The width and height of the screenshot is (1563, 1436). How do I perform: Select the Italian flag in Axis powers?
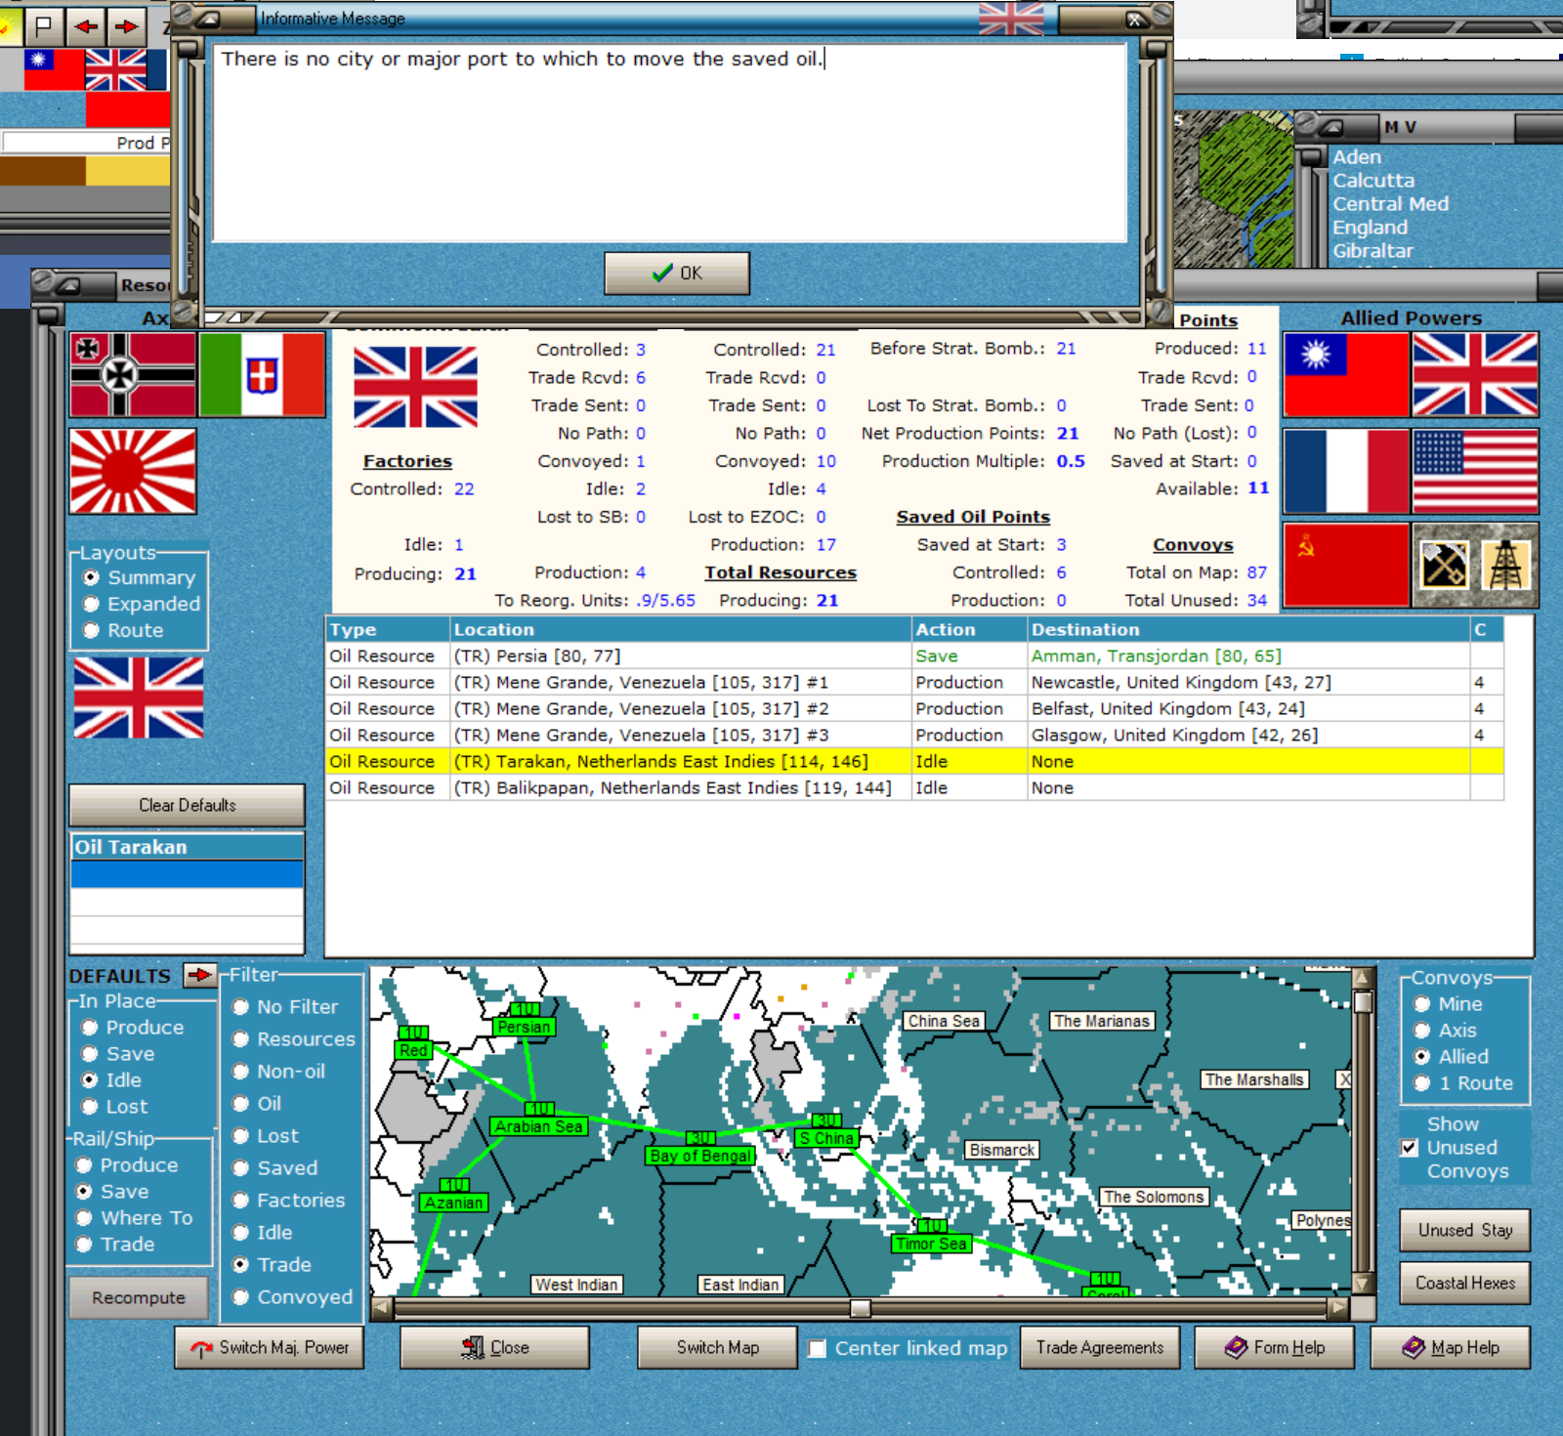click(262, 374)
